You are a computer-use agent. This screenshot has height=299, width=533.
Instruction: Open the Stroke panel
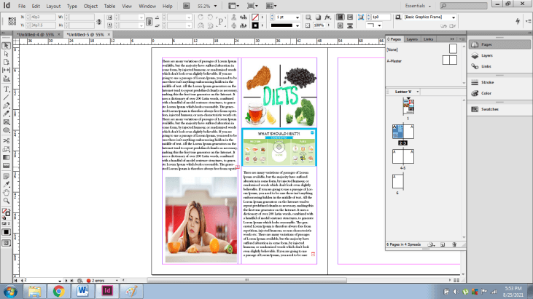coord(486,82)
